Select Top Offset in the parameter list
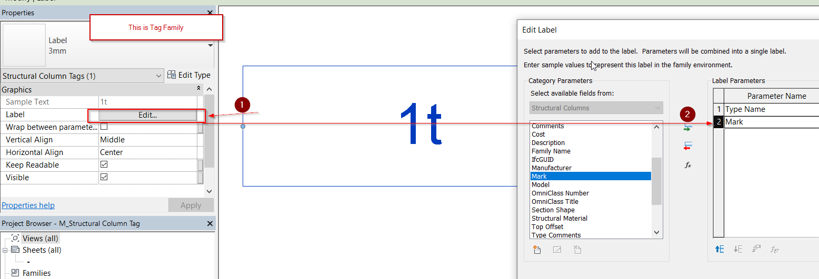 click(547, 227)
